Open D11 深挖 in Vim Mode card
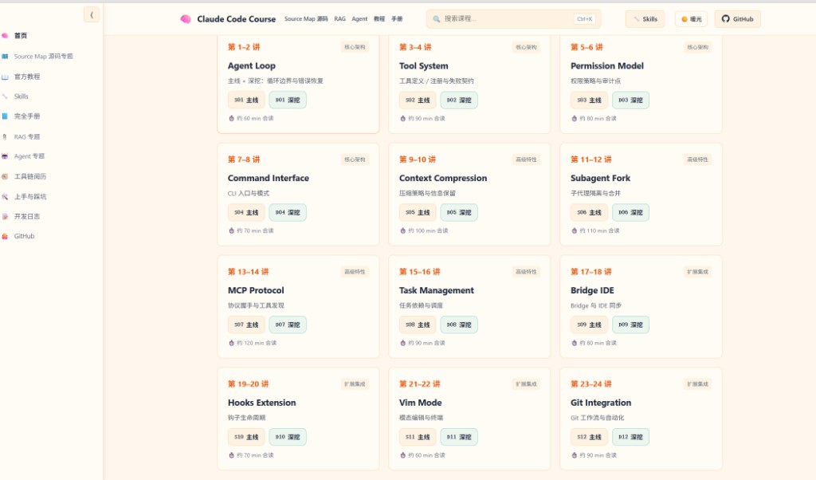Image resolution: width=816 pixels, height=480 pixels. click(x=459, y=437)
